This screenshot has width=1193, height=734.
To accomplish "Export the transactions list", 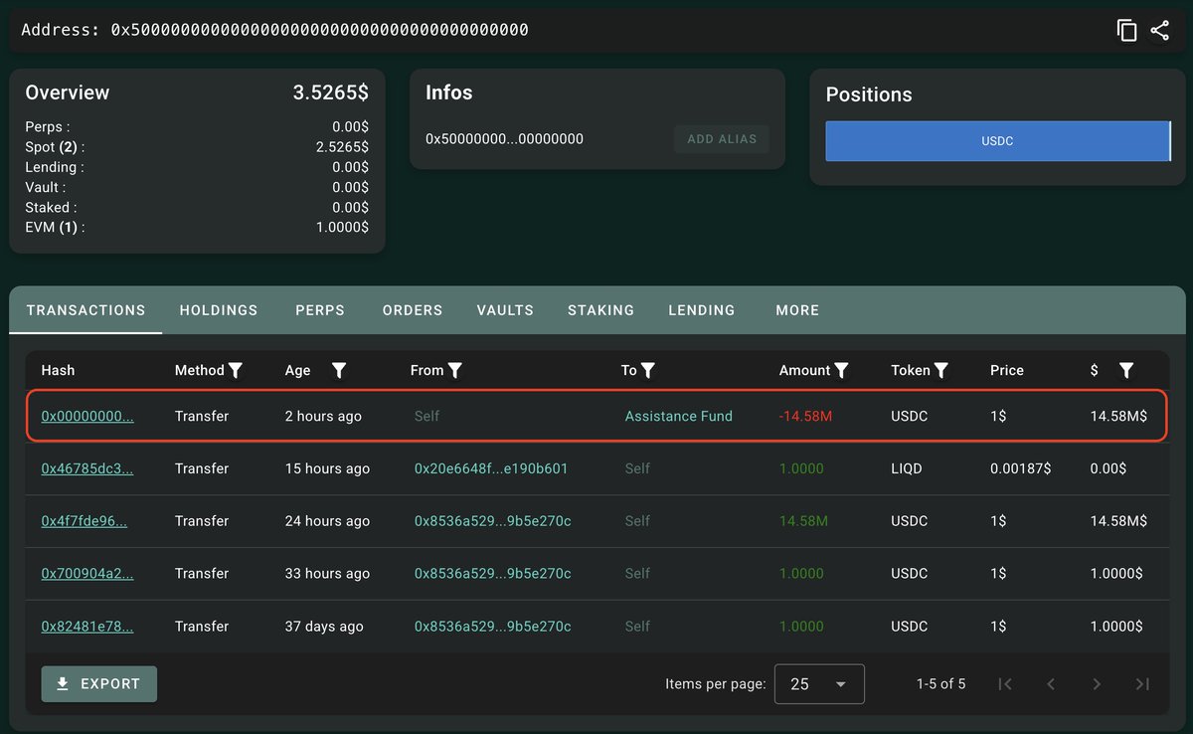I will [x=99, y=684].
